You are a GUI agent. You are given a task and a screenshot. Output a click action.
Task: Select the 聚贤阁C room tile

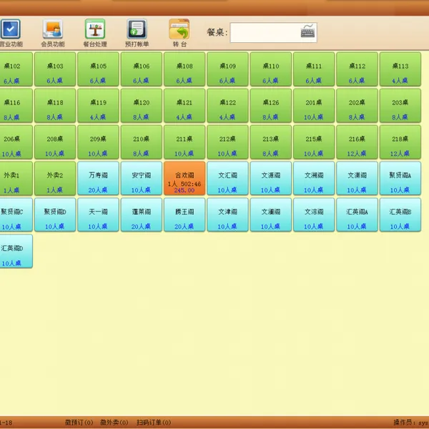tap(16, 214)
